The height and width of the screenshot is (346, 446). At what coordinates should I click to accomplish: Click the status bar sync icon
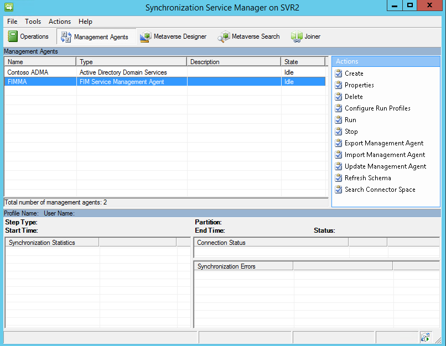[x=425, y=337]
